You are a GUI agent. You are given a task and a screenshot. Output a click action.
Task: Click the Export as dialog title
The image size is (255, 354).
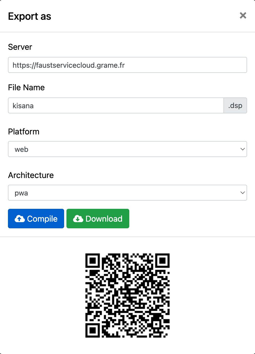30,16
